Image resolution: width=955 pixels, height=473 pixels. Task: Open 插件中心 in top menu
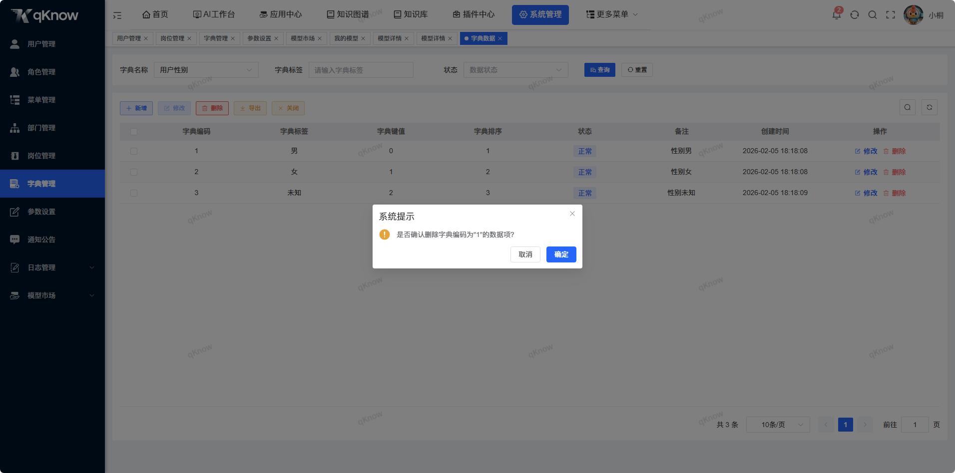(x=474, y=14)
